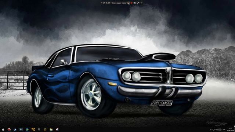The width and height of the screenshot is (235, 132).
Task: Launch Steam from the taskbar
Action: pos(15,129)
